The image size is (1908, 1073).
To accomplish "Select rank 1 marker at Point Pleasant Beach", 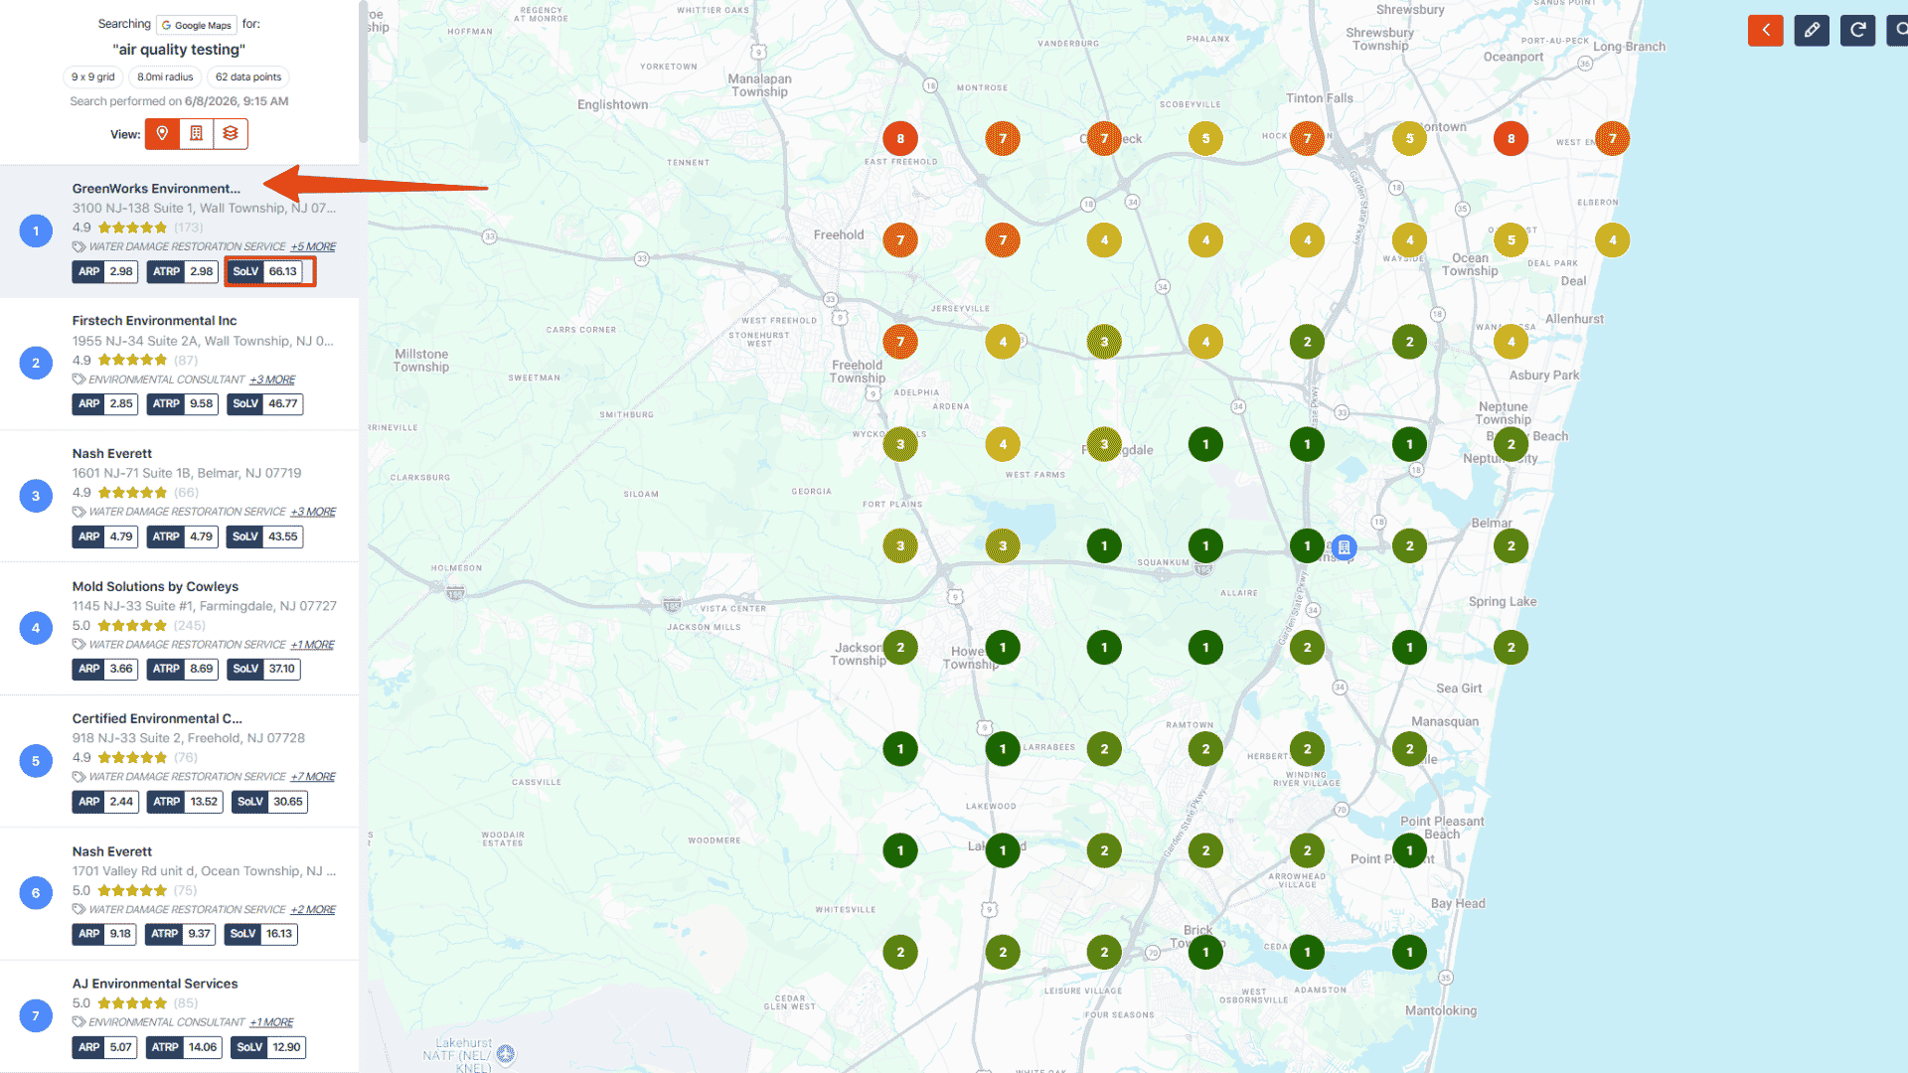I will (x=1409, y=850).
